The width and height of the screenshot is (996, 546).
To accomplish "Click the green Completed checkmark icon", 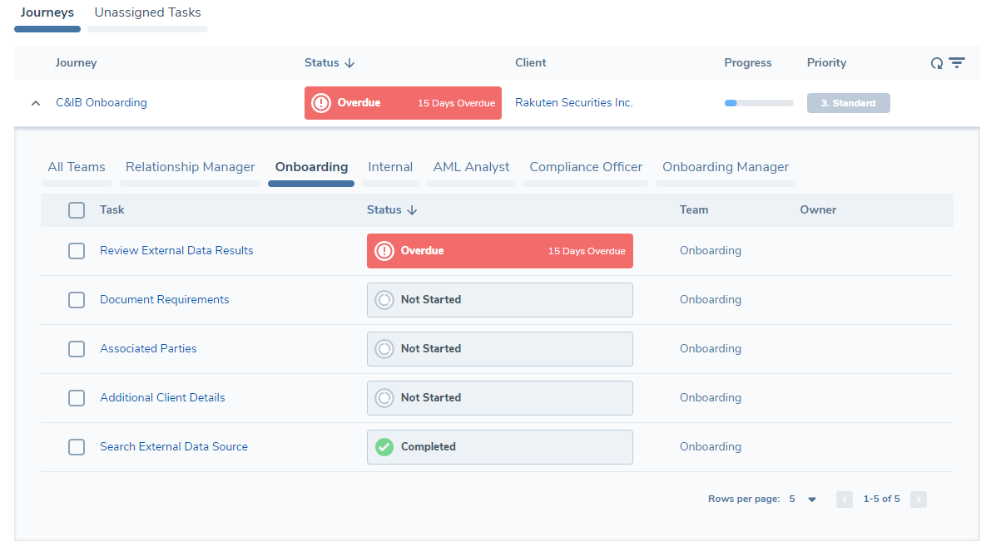I will (x=384, y=447).
